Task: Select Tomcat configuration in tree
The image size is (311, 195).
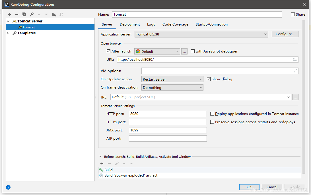Action: (50, 27)
